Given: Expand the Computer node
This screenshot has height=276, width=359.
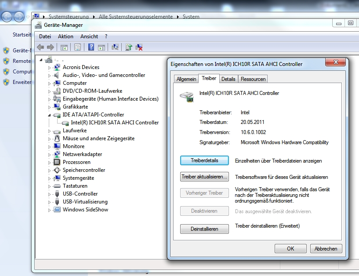Looking at the screenshot, I should point(49,84).
